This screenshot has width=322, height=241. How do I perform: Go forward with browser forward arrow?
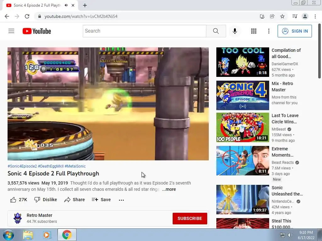[x=17, y=16]
